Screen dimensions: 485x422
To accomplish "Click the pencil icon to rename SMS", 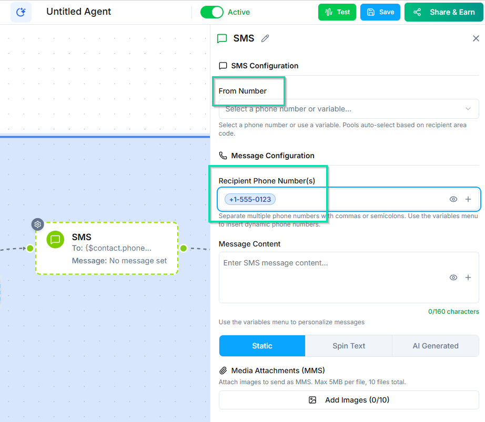I will [x=265, y=38].
